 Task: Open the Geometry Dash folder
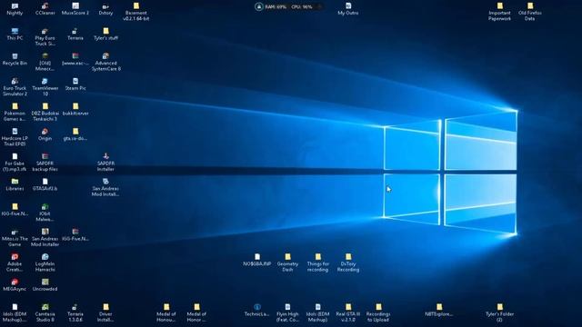pos(287,263)
